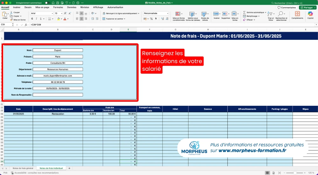Click the fx insert function icon

26,25
